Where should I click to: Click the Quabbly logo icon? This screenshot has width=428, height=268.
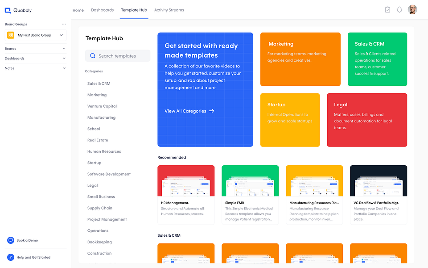click(x=8, y=10)
